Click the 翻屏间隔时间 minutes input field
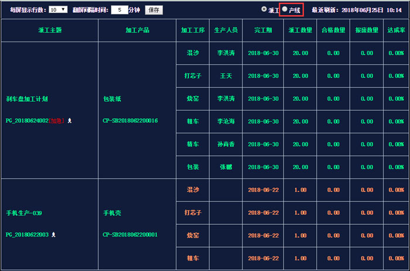The width and height of the screenshot is (410, 271). click(x=119, y=10)
